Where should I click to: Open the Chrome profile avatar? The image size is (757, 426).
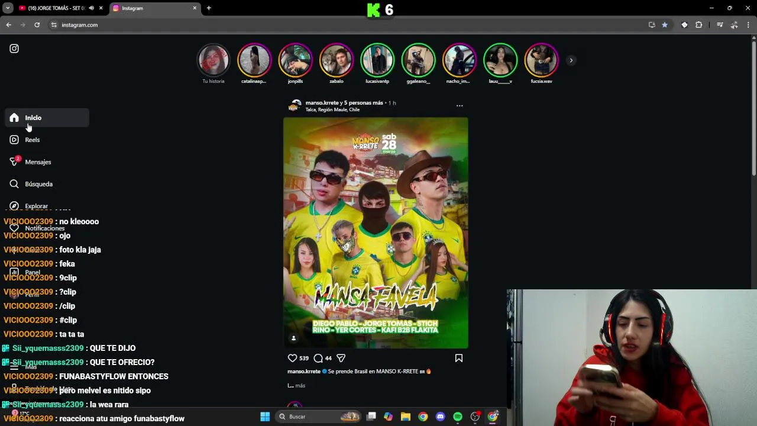click(734, 25)
